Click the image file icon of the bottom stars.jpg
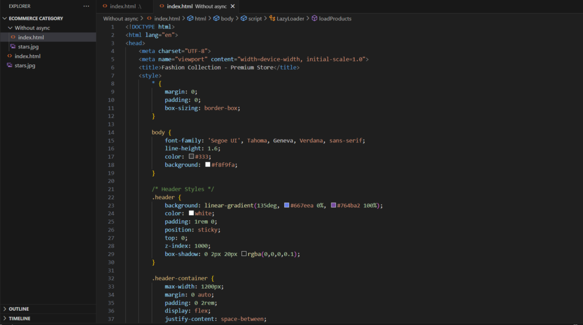Viewport: 583px width, 325px height. click(x=10, y=65)
